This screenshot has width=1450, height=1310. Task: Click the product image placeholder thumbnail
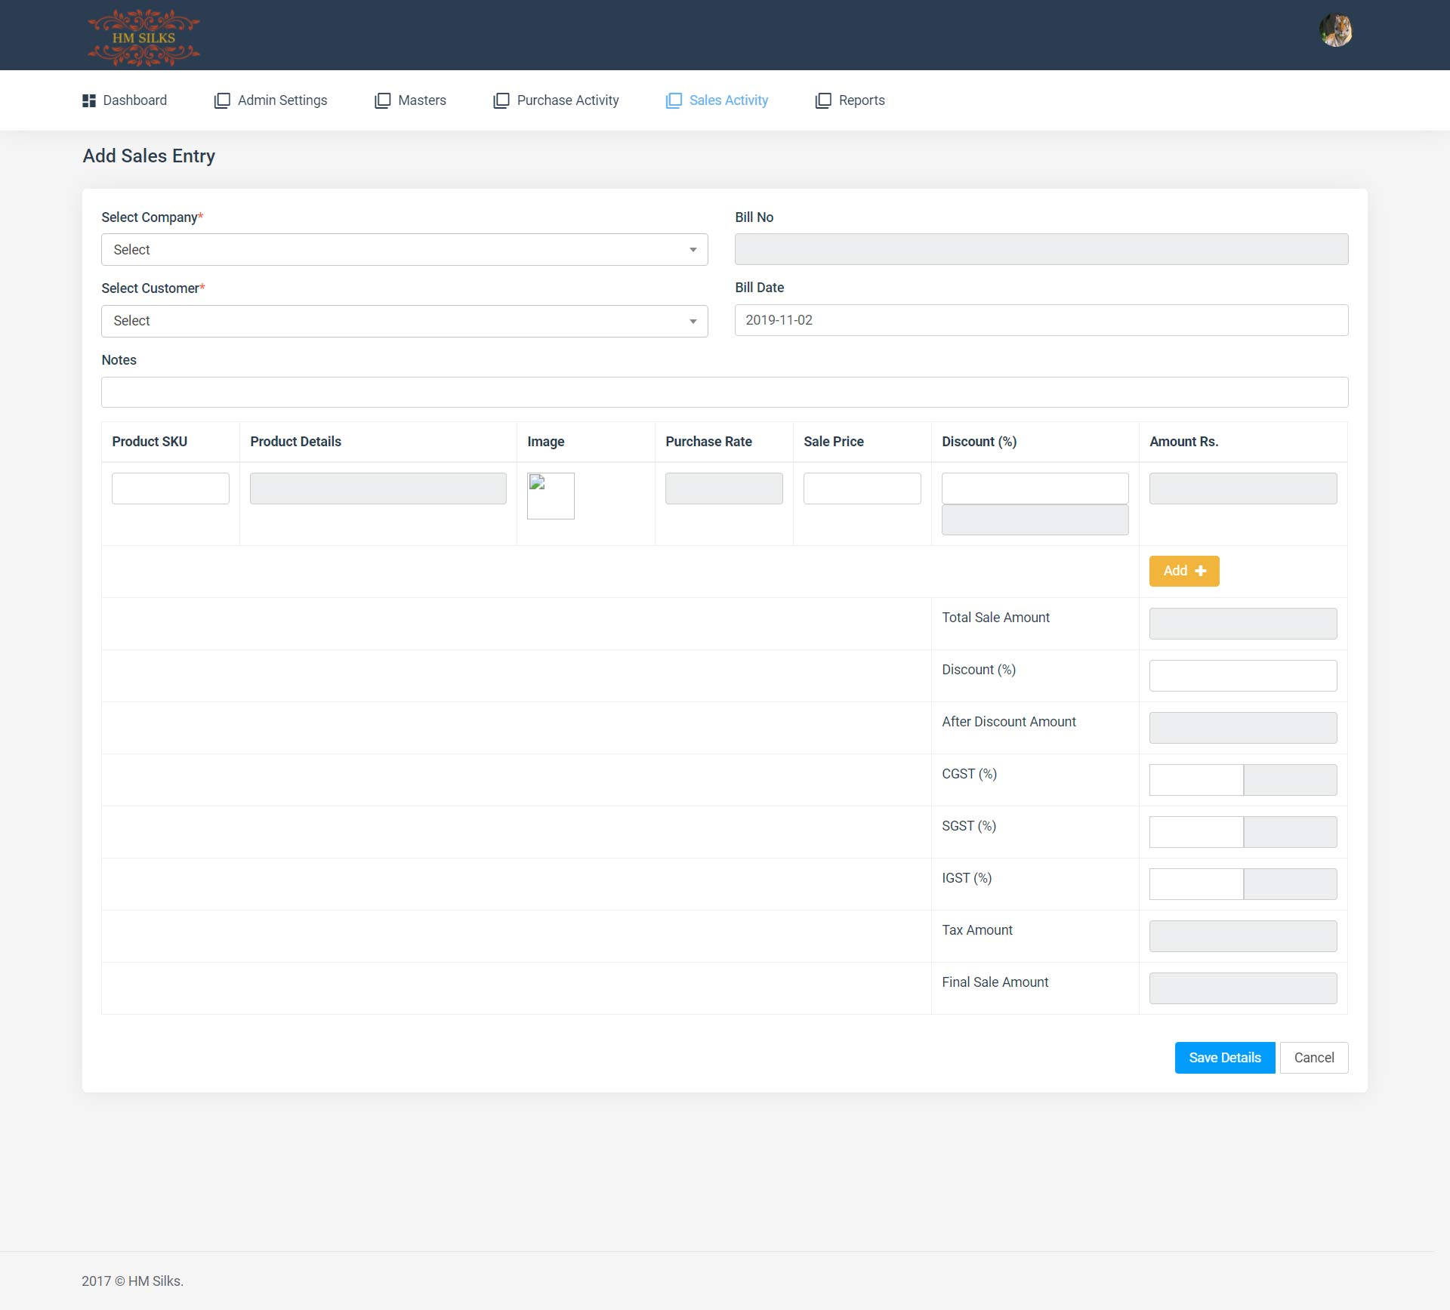click(551, 496)
